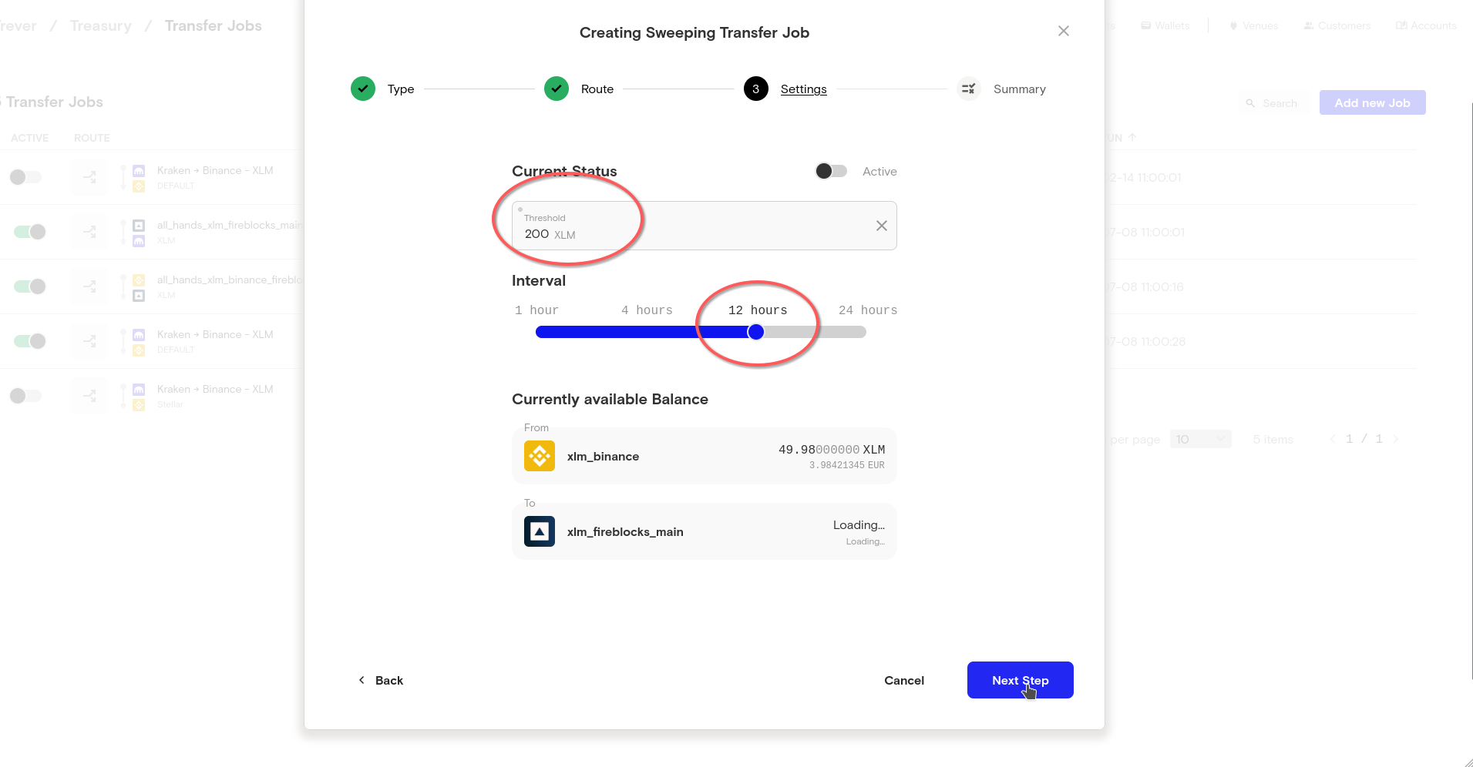Go back using the Back chevron
Image resolution: width=1473 pixels, height=767 pixels.
tap(362, 680)
